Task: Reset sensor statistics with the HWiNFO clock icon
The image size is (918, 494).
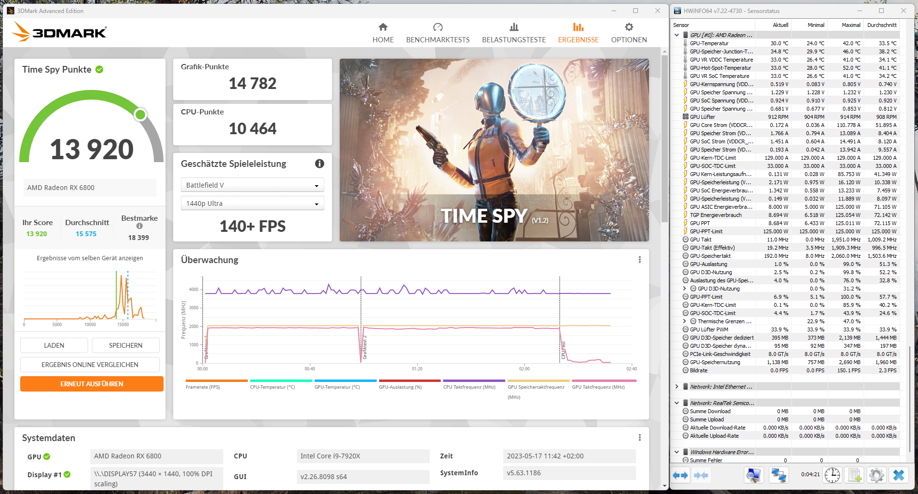Action: [832, 475]
